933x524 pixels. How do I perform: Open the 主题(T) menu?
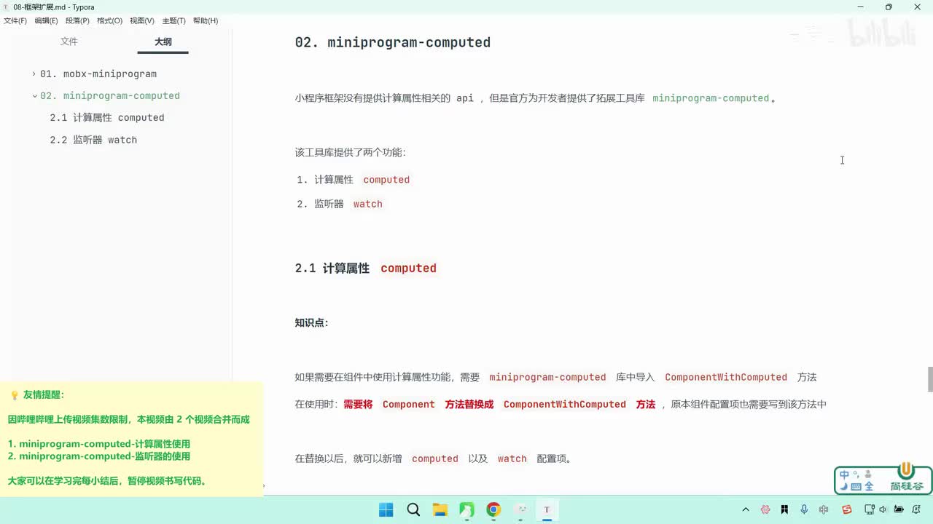click(173, 20)
